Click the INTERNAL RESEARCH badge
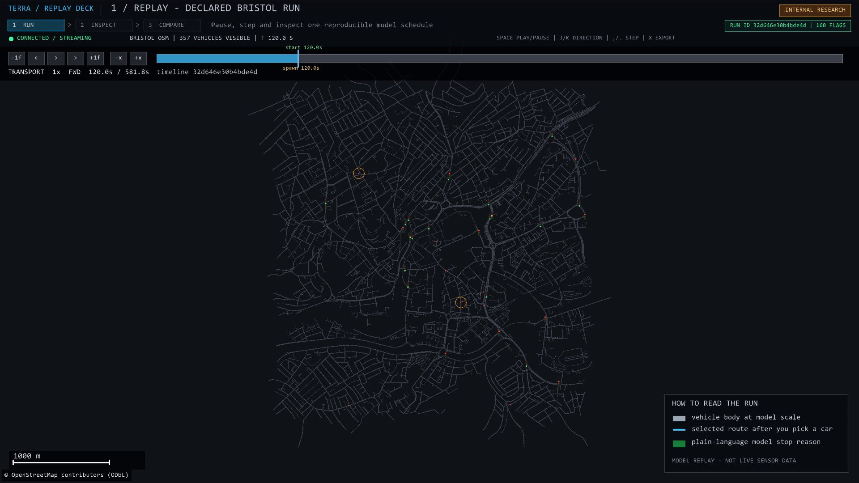This screenshot has width=859, height=483. click(x=815, y=10)
